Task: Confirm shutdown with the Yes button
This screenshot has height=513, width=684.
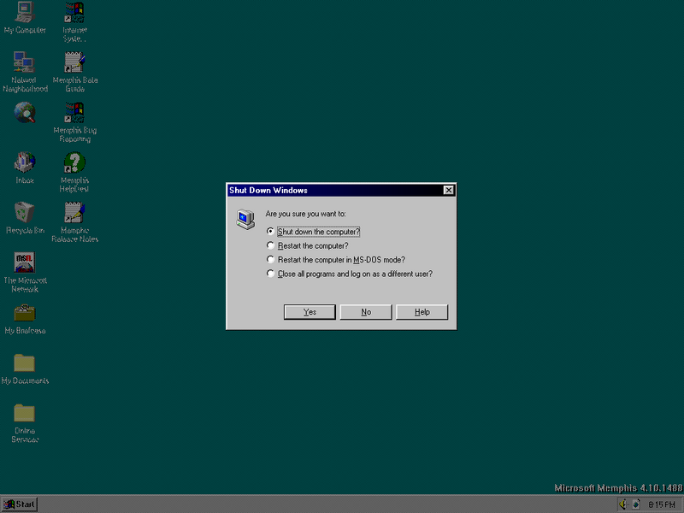Action: click(310, 312)
